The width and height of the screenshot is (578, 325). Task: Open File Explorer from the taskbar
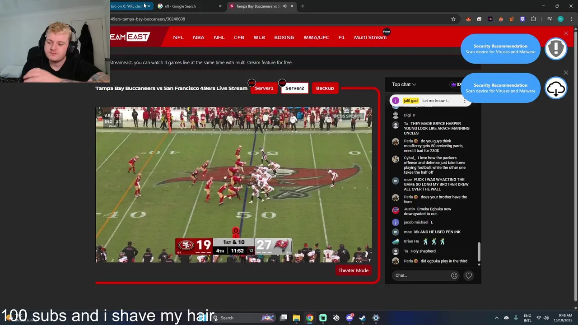coord(296,318)
